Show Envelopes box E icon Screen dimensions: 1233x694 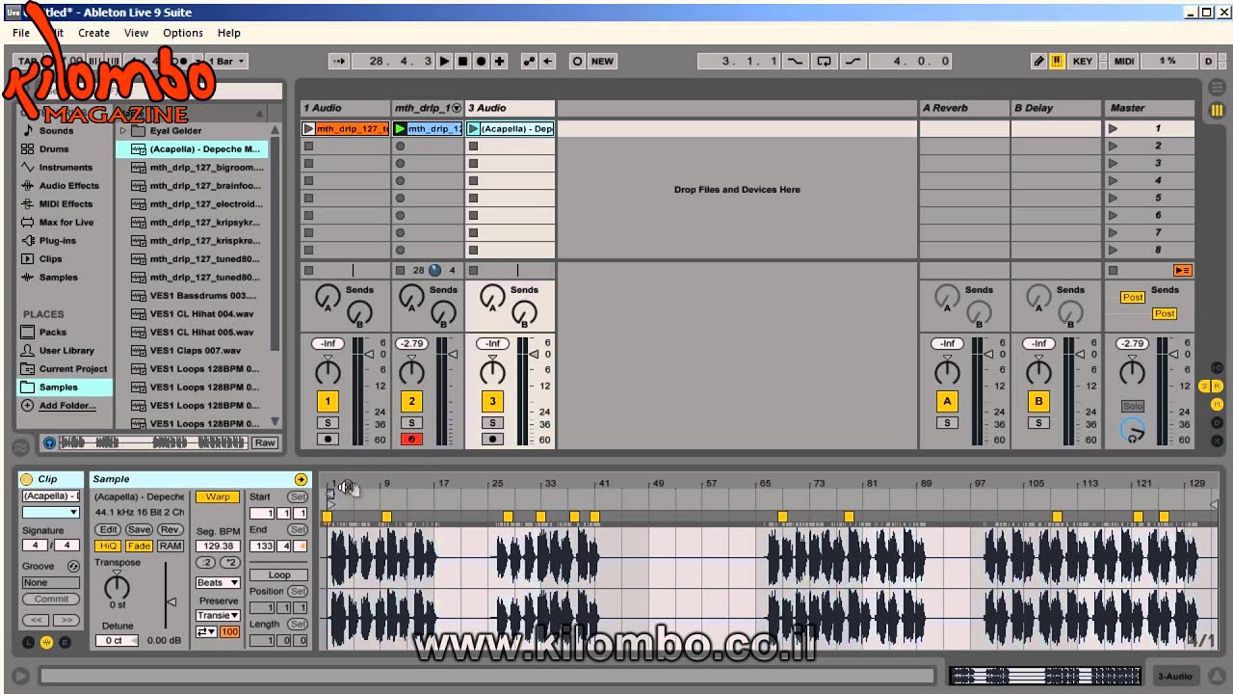65,643
